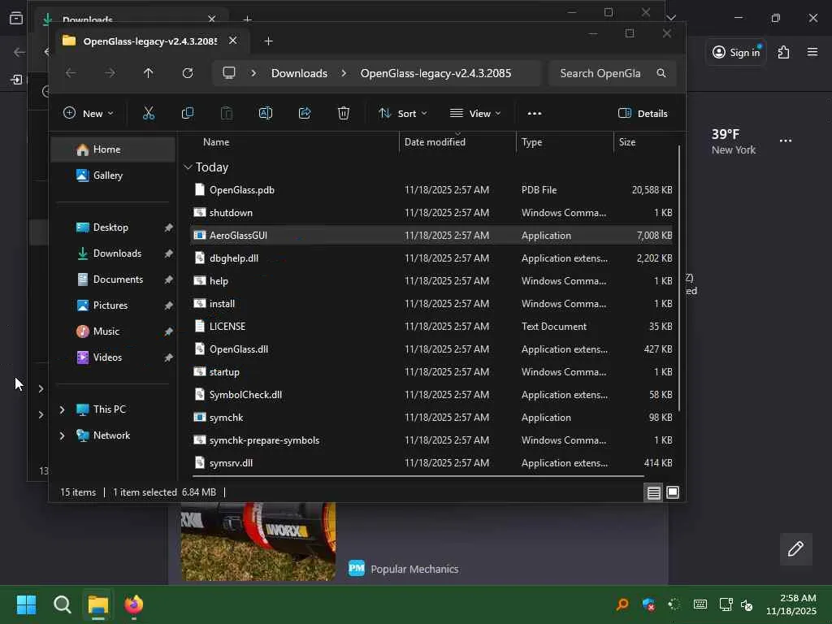This screenshot has width=832, height=624.
Task: Click the Cut scissors icon in Explorer toolbar
Action: click(149, 113)
